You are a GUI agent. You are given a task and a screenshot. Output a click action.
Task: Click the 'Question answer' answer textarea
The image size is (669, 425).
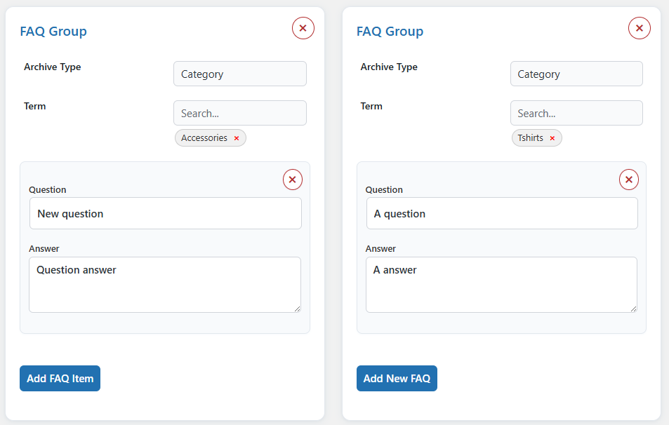click(x=165, y=284)
